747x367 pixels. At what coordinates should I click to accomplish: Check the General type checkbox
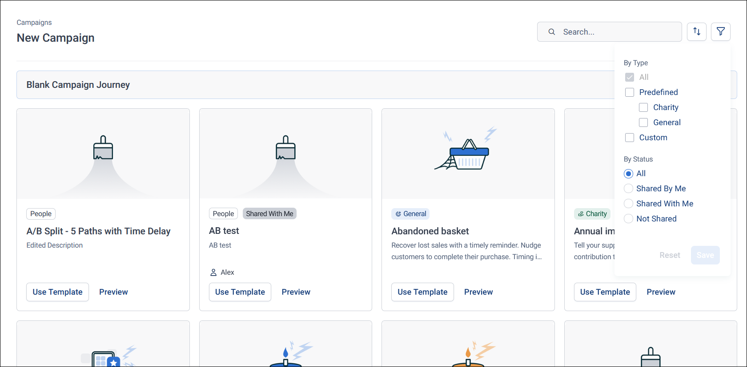coord(643,122)
